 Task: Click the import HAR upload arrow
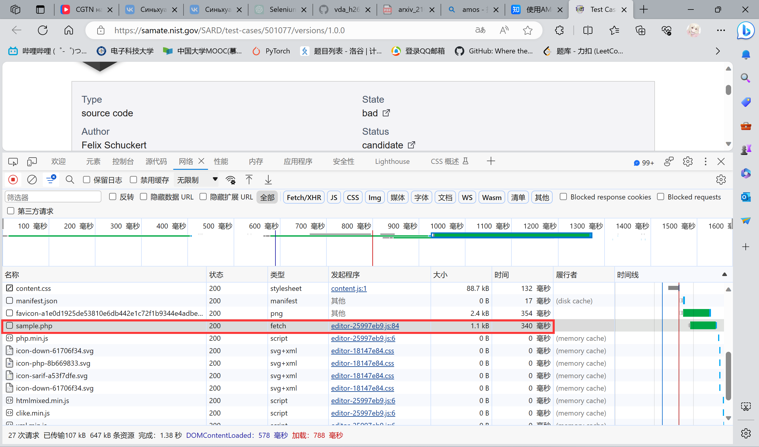[x=249, y=180]
